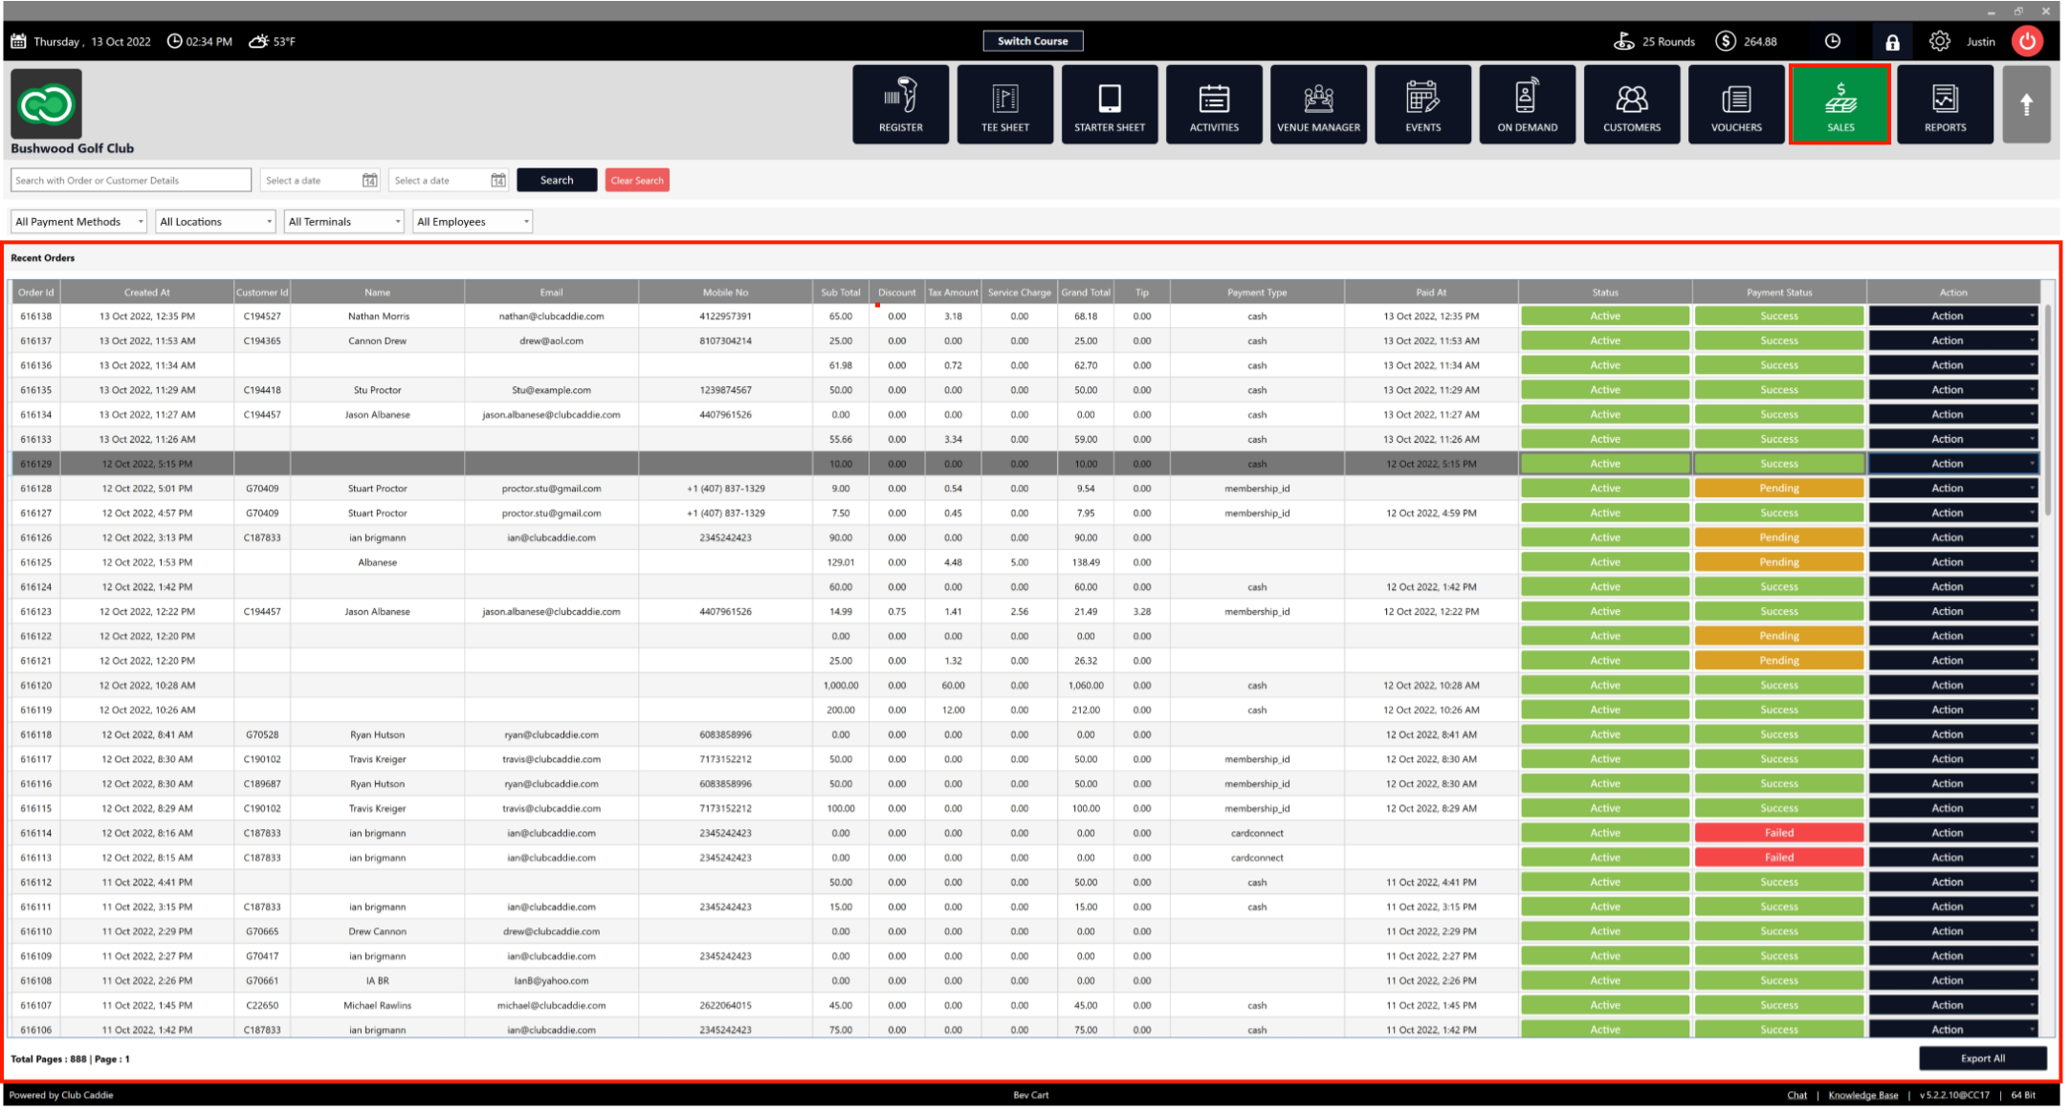Screen dimensions: 2071x1114
Task: Open calendar picker for first date field
Action: [369, 181]
